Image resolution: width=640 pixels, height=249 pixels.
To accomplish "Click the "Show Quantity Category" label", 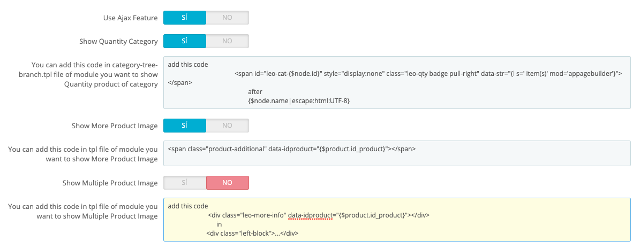I will pyautogui.click(x=118, y=41).
